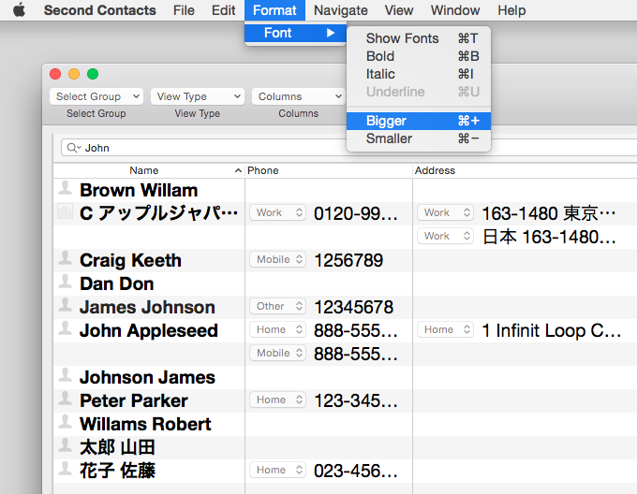This screenshot has height=494, width=637.
Task: Click person icon beside Brown Willam
Action: 65,188
